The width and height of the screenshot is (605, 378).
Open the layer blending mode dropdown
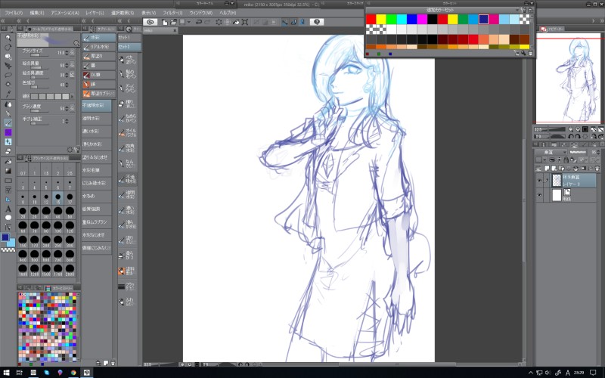(549, 152)
